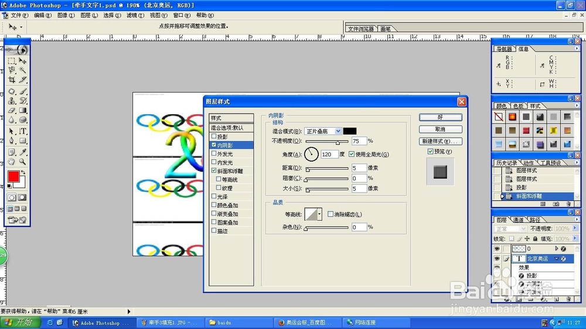586x329 pixels.
Task: Switch to 路径 Paths tab
Action: [x=535, y=220]
